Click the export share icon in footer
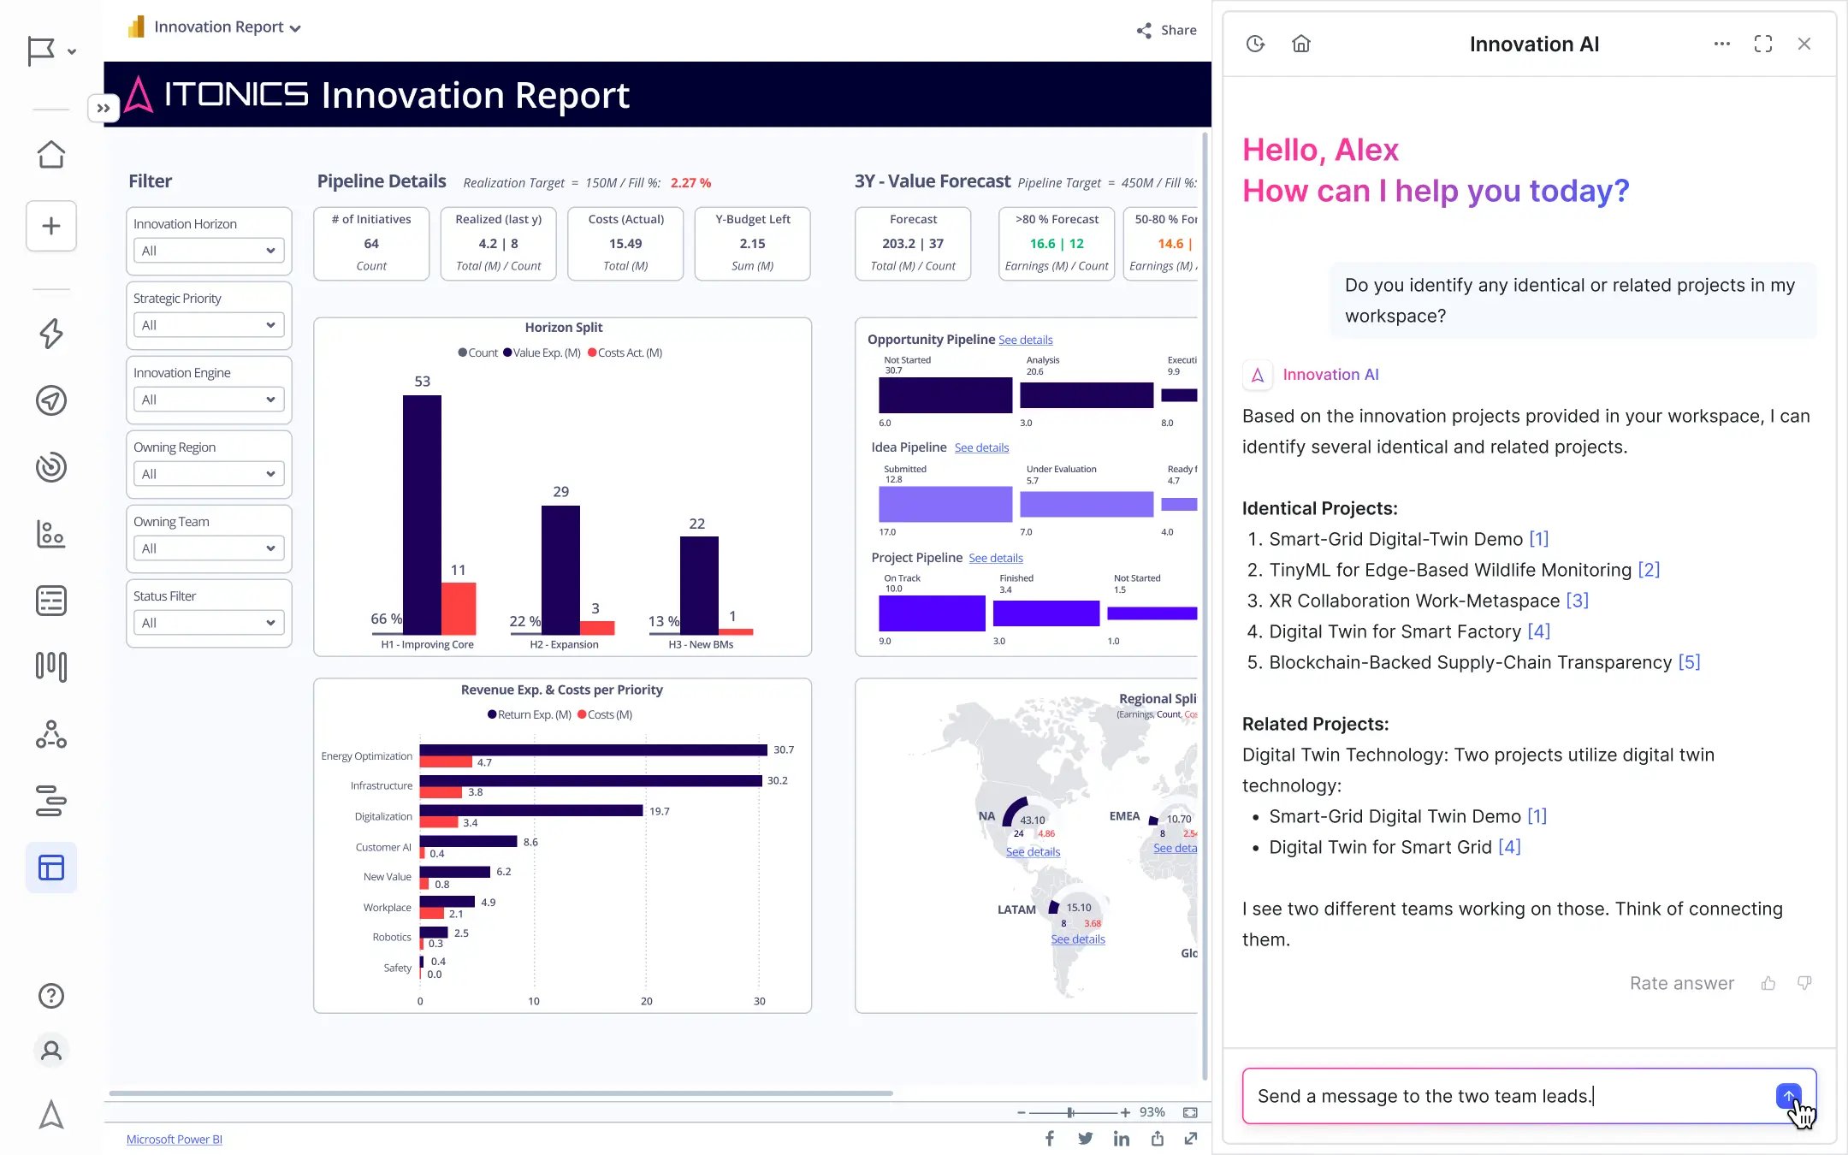 (1158, 1139)
